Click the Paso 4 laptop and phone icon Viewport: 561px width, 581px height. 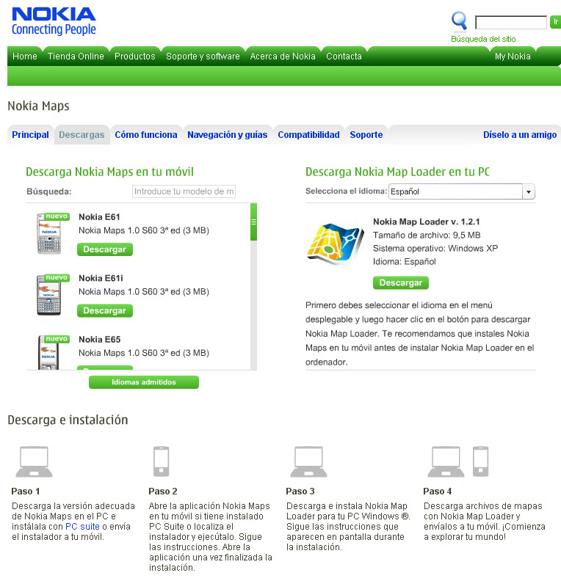click(458, 461)
